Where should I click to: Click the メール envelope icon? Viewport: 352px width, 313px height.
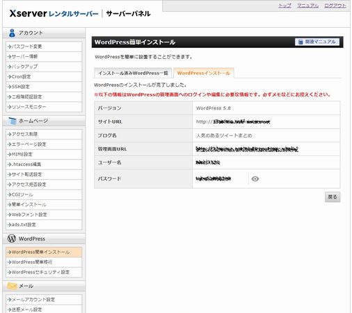tap(12, 286)
